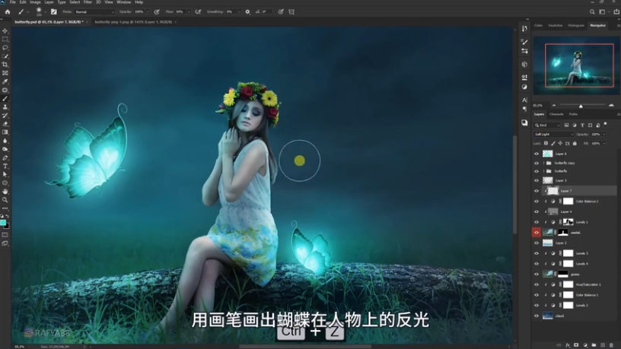This screenshot has width=621, height=349.
Task: Open the Filter menu
Action: pyautogui.click(x=88, y=2)
